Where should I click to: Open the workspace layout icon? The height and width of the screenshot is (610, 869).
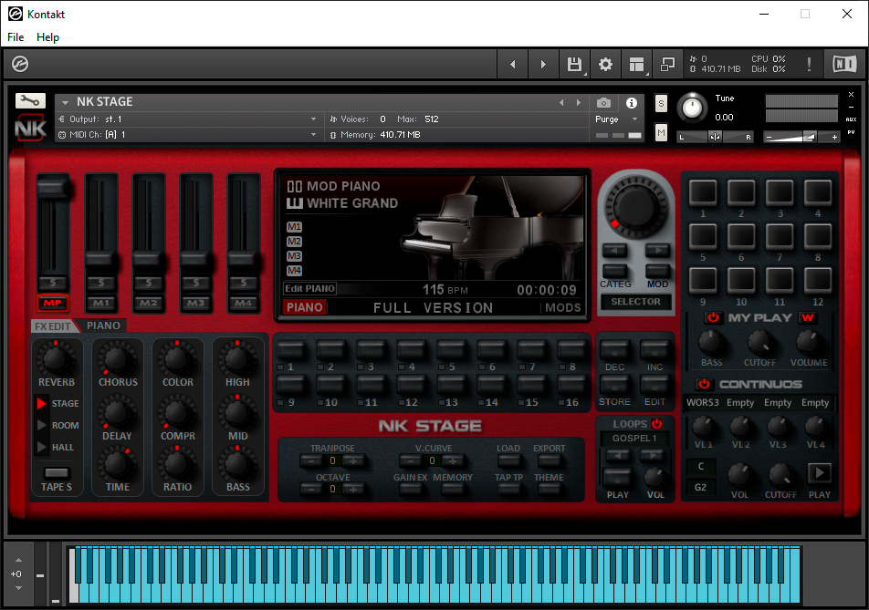point(637,64)
